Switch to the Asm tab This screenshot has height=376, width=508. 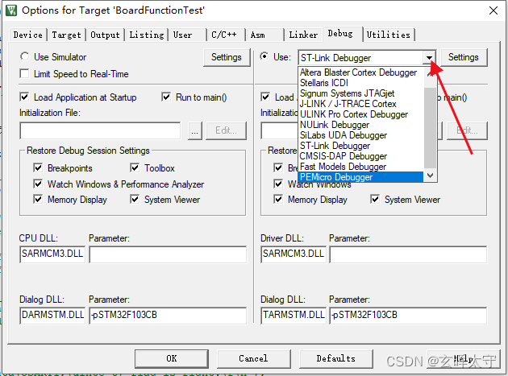264,35
